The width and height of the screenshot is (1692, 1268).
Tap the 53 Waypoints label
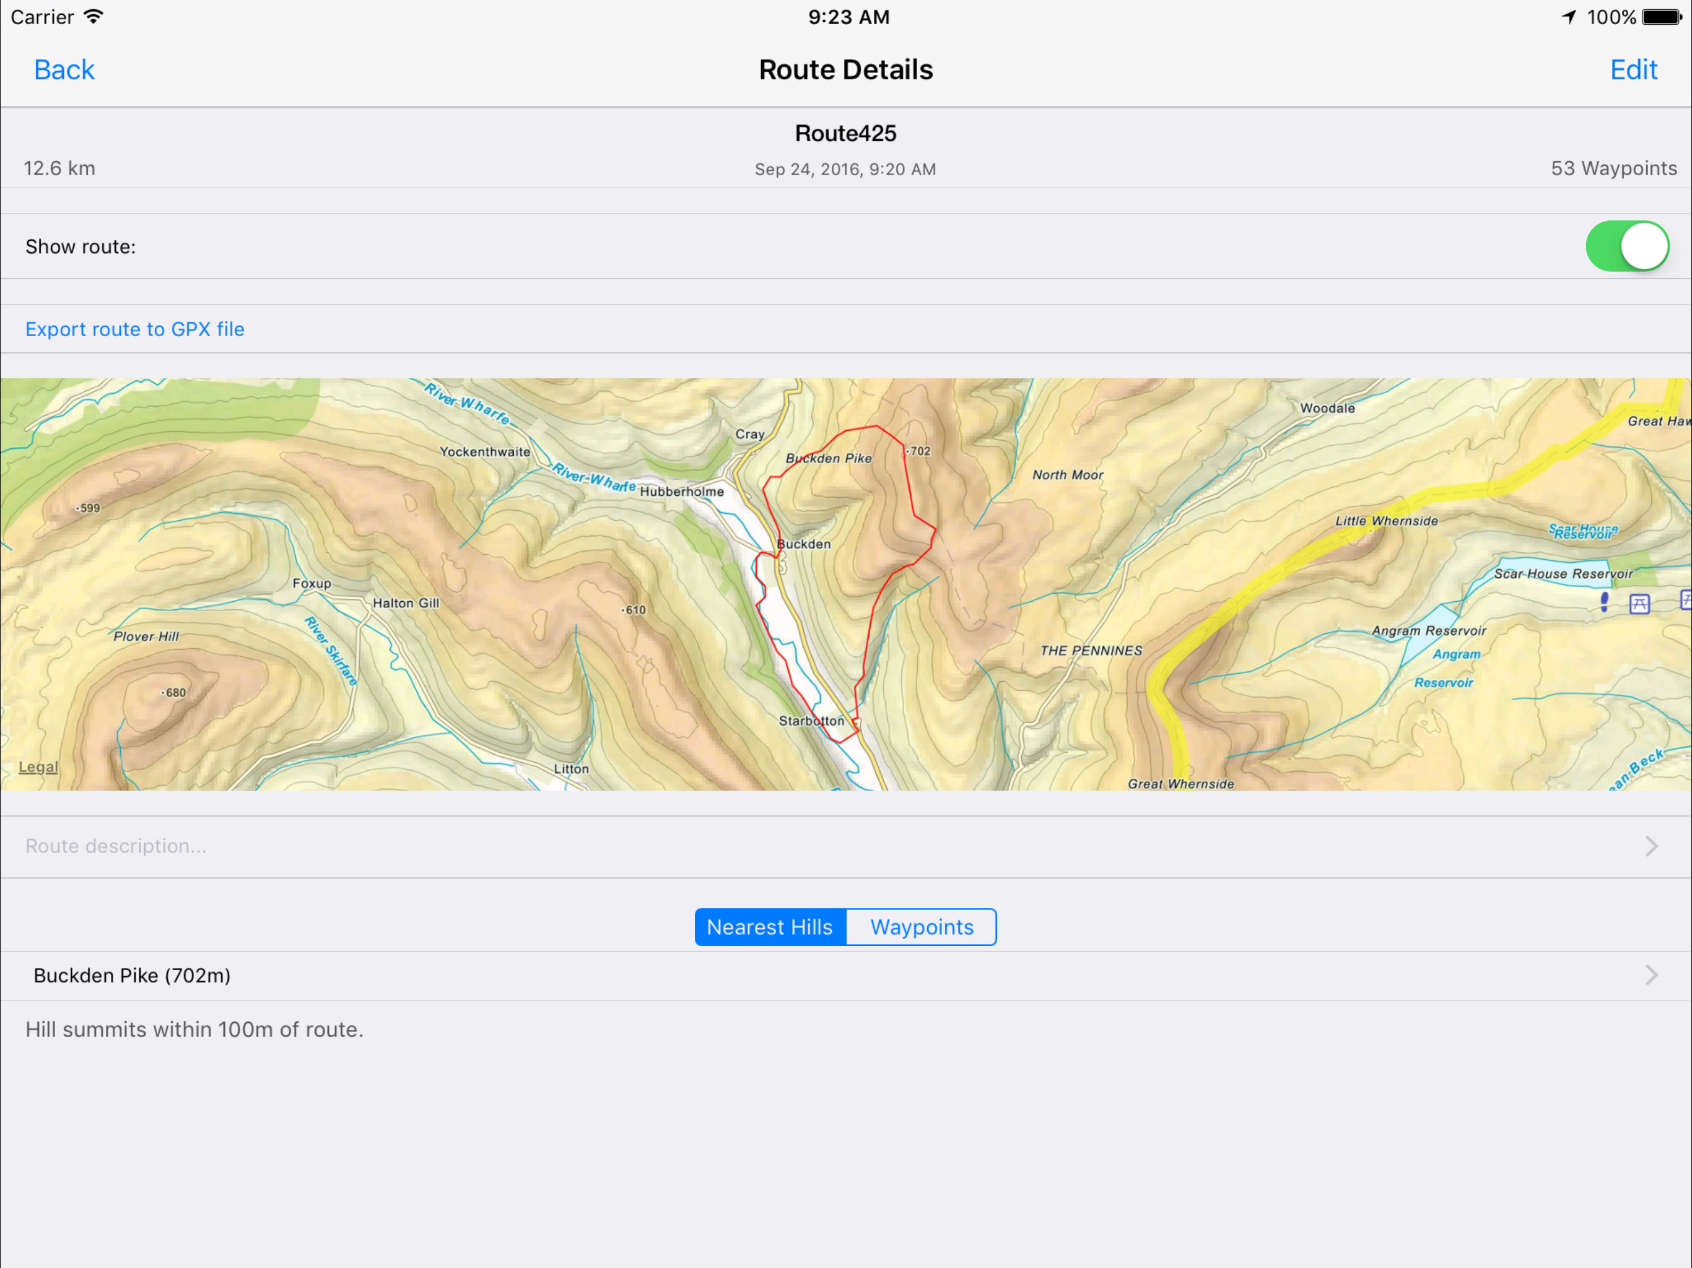[x=1613, y=168]
